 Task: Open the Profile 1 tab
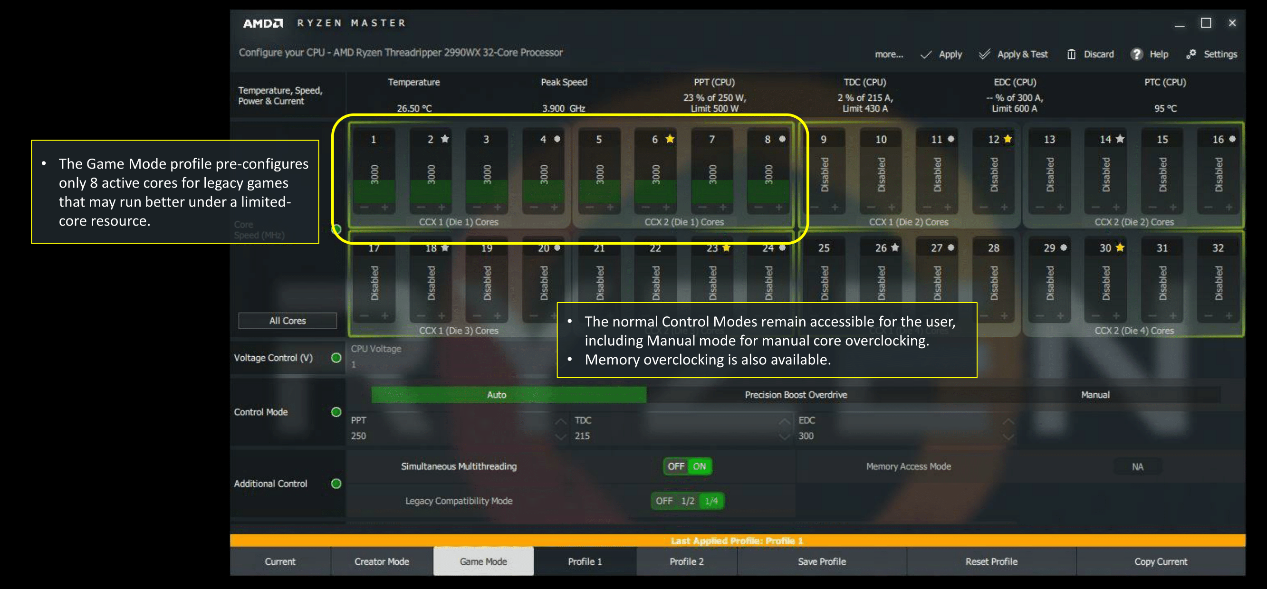585,561
